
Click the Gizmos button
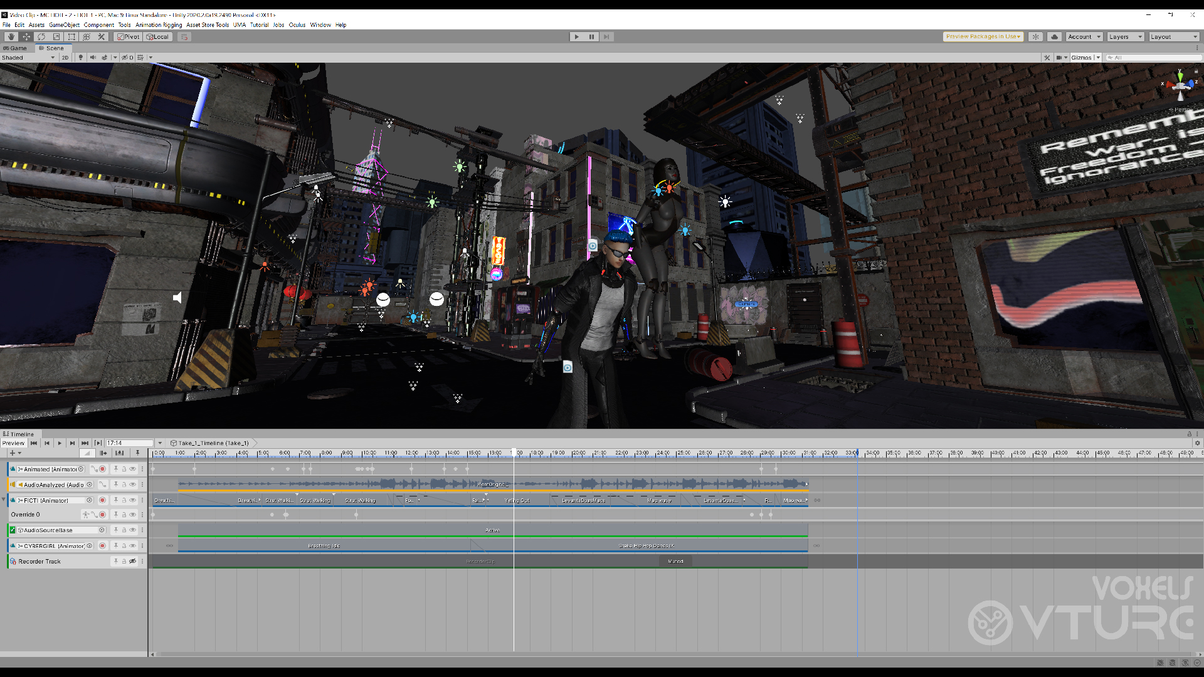[1081, 58]
